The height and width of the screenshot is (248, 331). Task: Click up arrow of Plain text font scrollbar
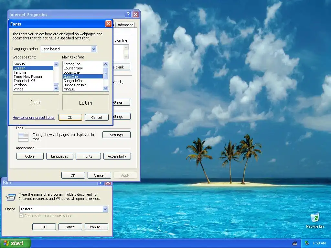(106, 64)
